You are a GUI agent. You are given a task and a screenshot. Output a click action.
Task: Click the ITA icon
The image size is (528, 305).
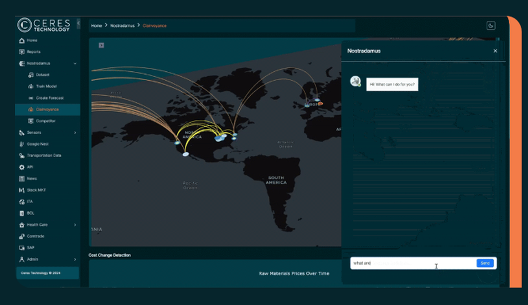pos(22,201)
